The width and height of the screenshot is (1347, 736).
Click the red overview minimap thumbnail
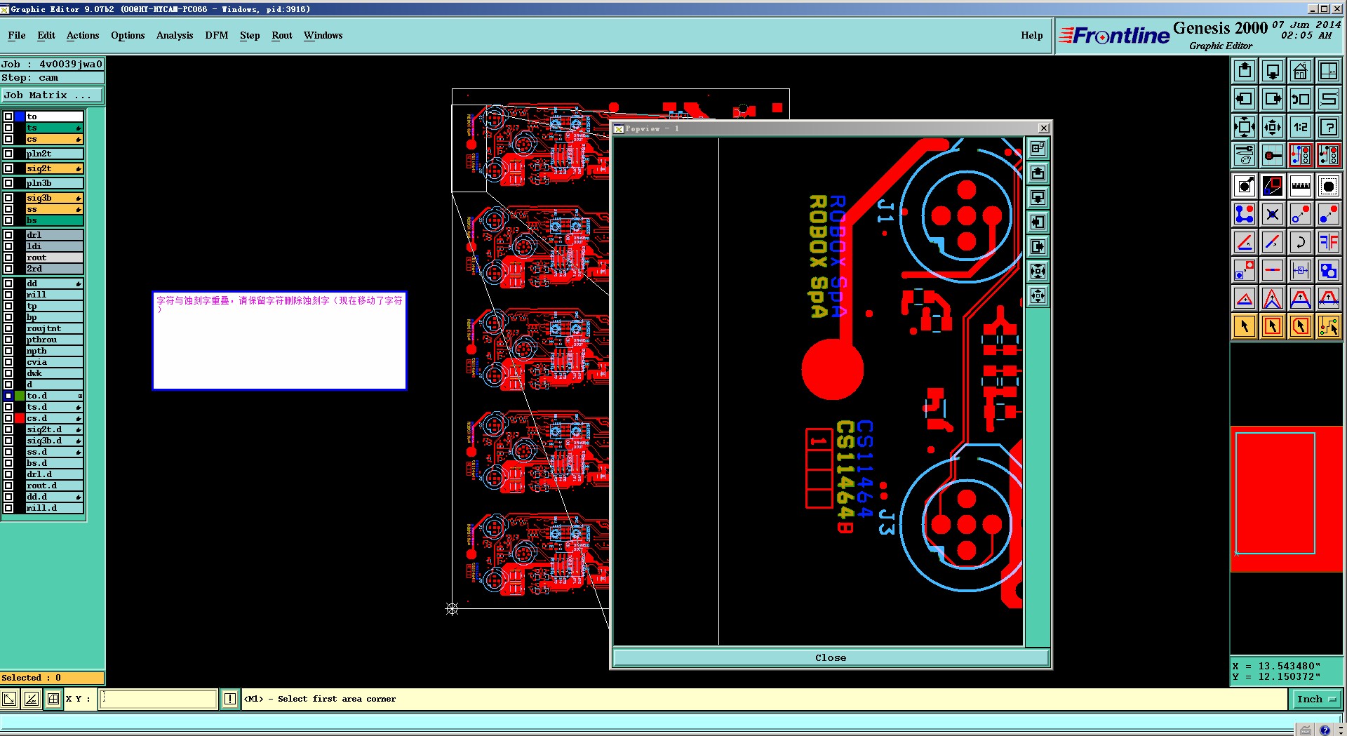[x=1287, y=499]
